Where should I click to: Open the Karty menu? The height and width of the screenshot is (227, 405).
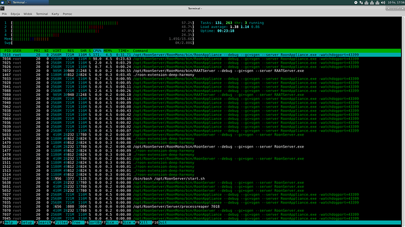coord(55,14)
